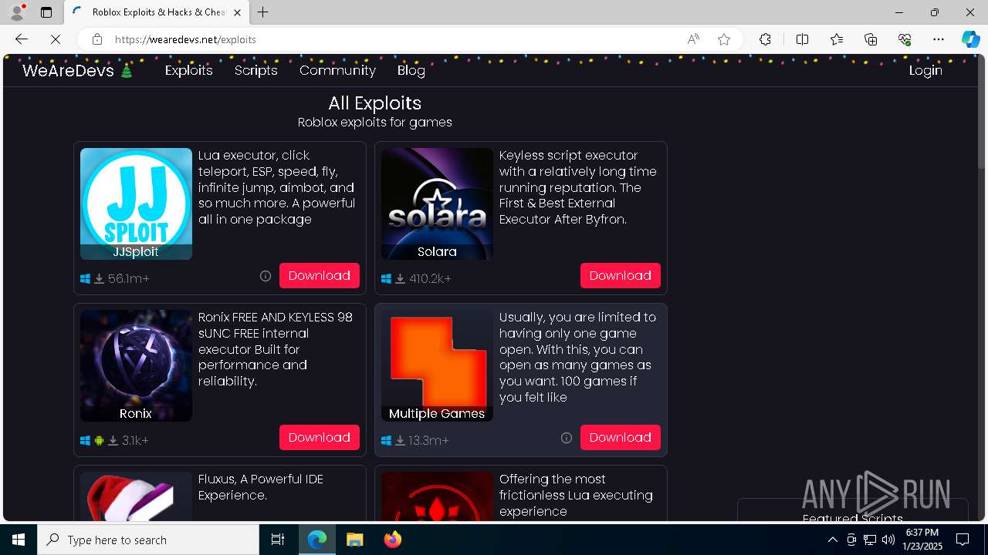Download the Multiple Games tool
Image resolution: width=988 pixels, height=555 pixels.
coord(621,437)
